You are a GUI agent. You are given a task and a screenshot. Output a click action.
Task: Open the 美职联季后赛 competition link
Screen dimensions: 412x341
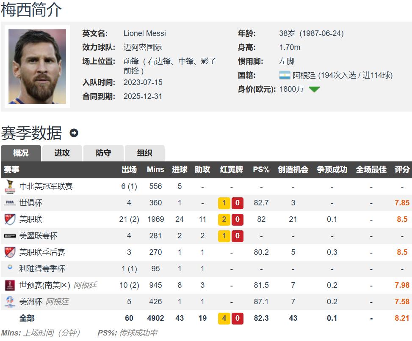coord(42,252)
